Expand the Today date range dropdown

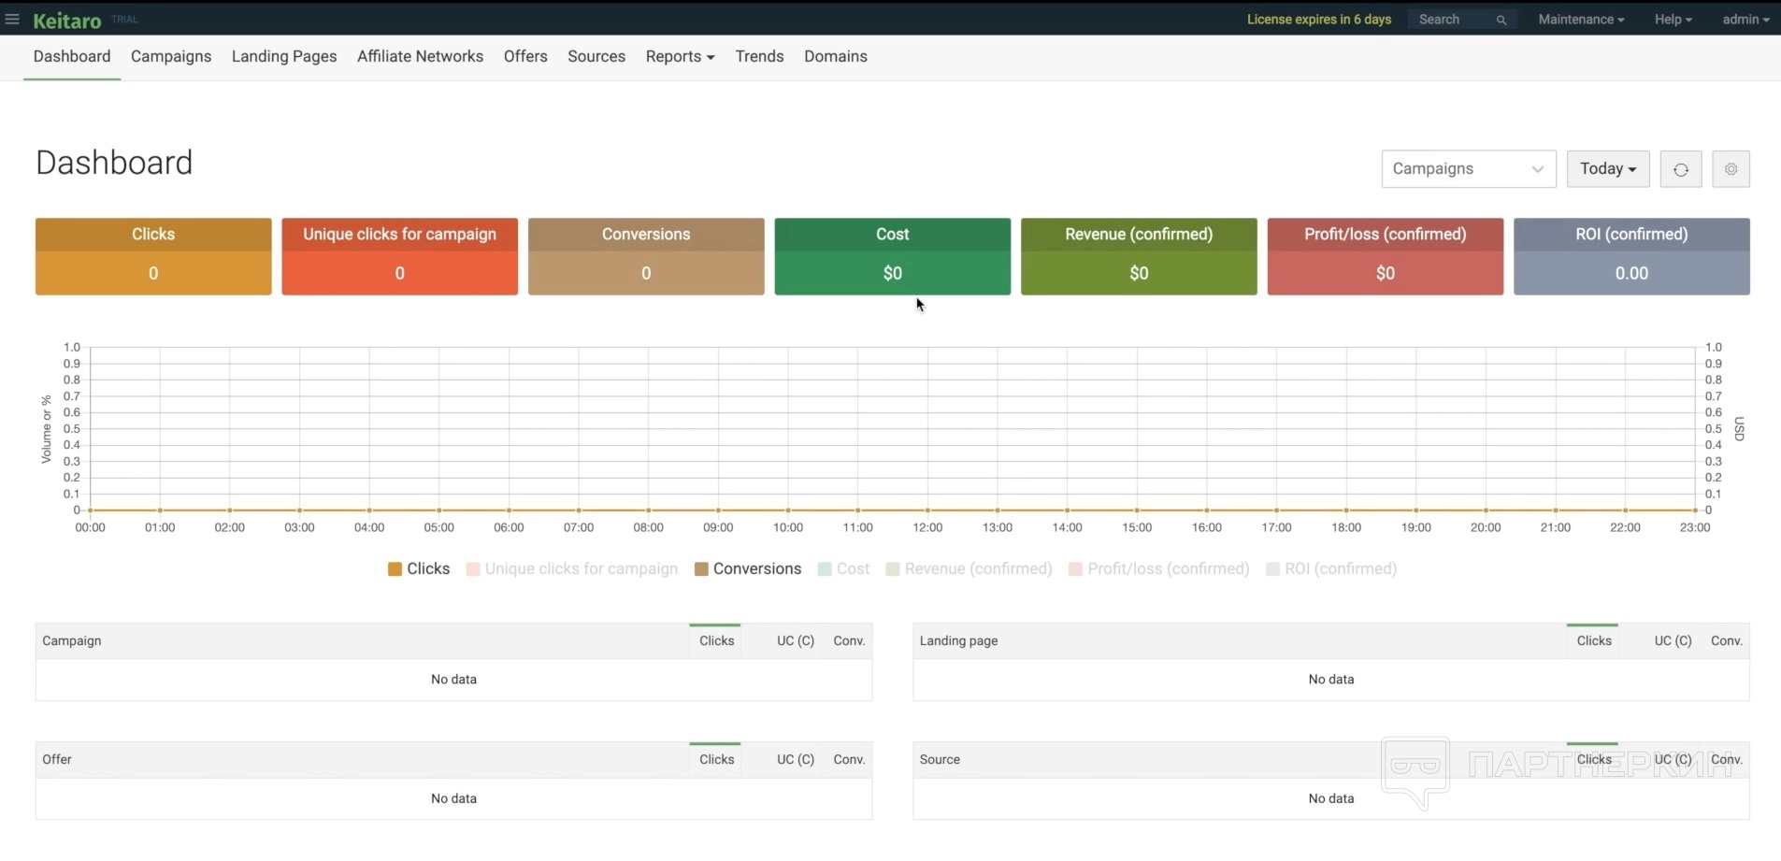click(1607, 169)
